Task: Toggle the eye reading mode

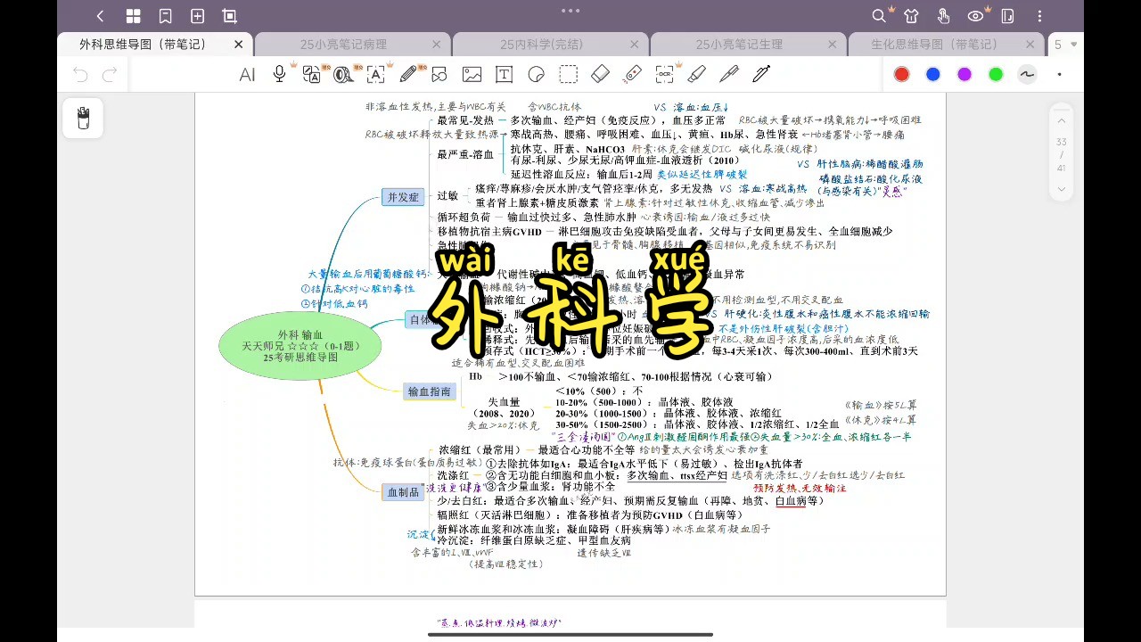Action: click(x=975, y=16)
